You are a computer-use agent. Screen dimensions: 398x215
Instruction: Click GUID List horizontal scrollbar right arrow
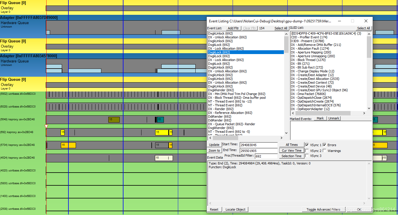[x=364, y=113]
